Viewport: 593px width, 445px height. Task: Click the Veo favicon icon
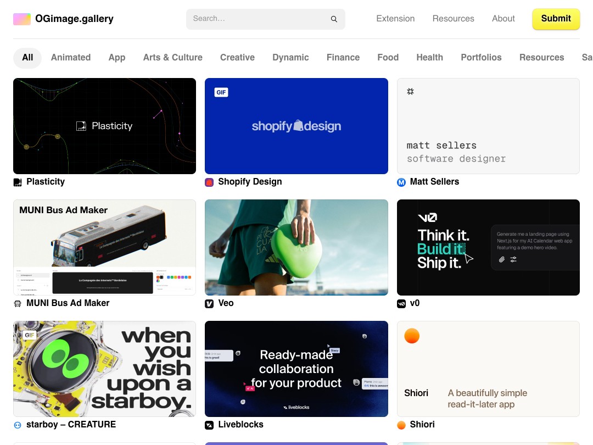pos(209,303)
